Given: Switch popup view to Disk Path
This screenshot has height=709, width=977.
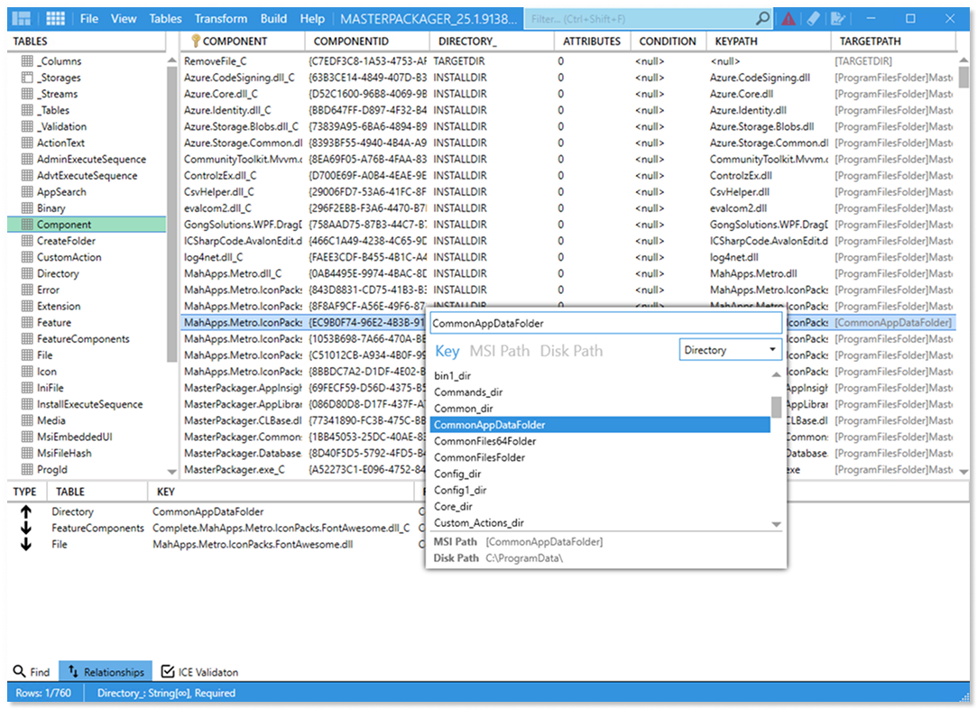Looking at the screenshot, I should (571, 351).
